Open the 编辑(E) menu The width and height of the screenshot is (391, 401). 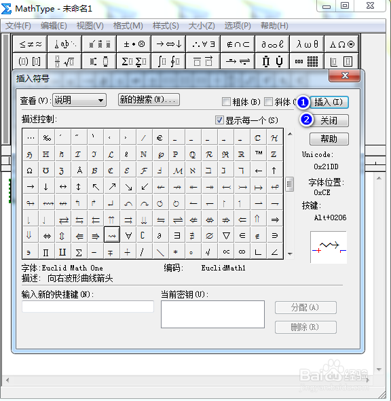coord(54,26)
